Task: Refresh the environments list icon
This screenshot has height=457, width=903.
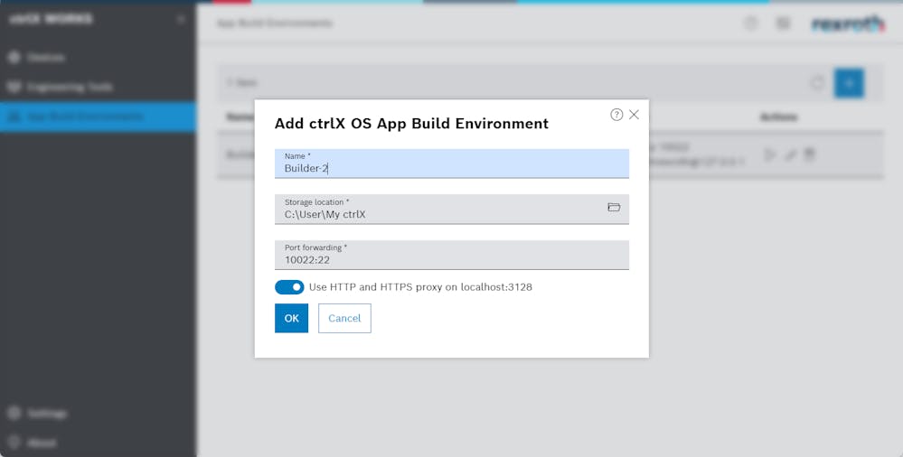Action: pyautogui.click(x=817, y=83)
